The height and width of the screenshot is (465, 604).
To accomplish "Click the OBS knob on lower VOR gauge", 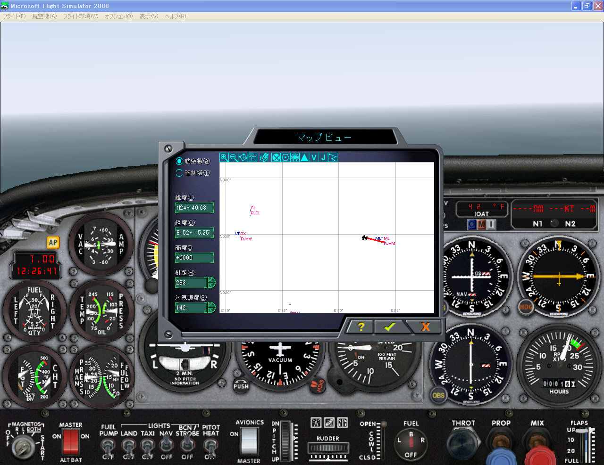I will point(438,395).
